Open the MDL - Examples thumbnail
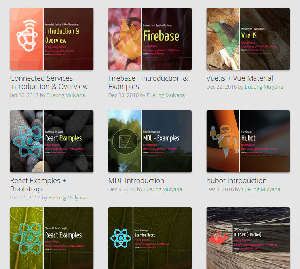 tap(150, 141)
